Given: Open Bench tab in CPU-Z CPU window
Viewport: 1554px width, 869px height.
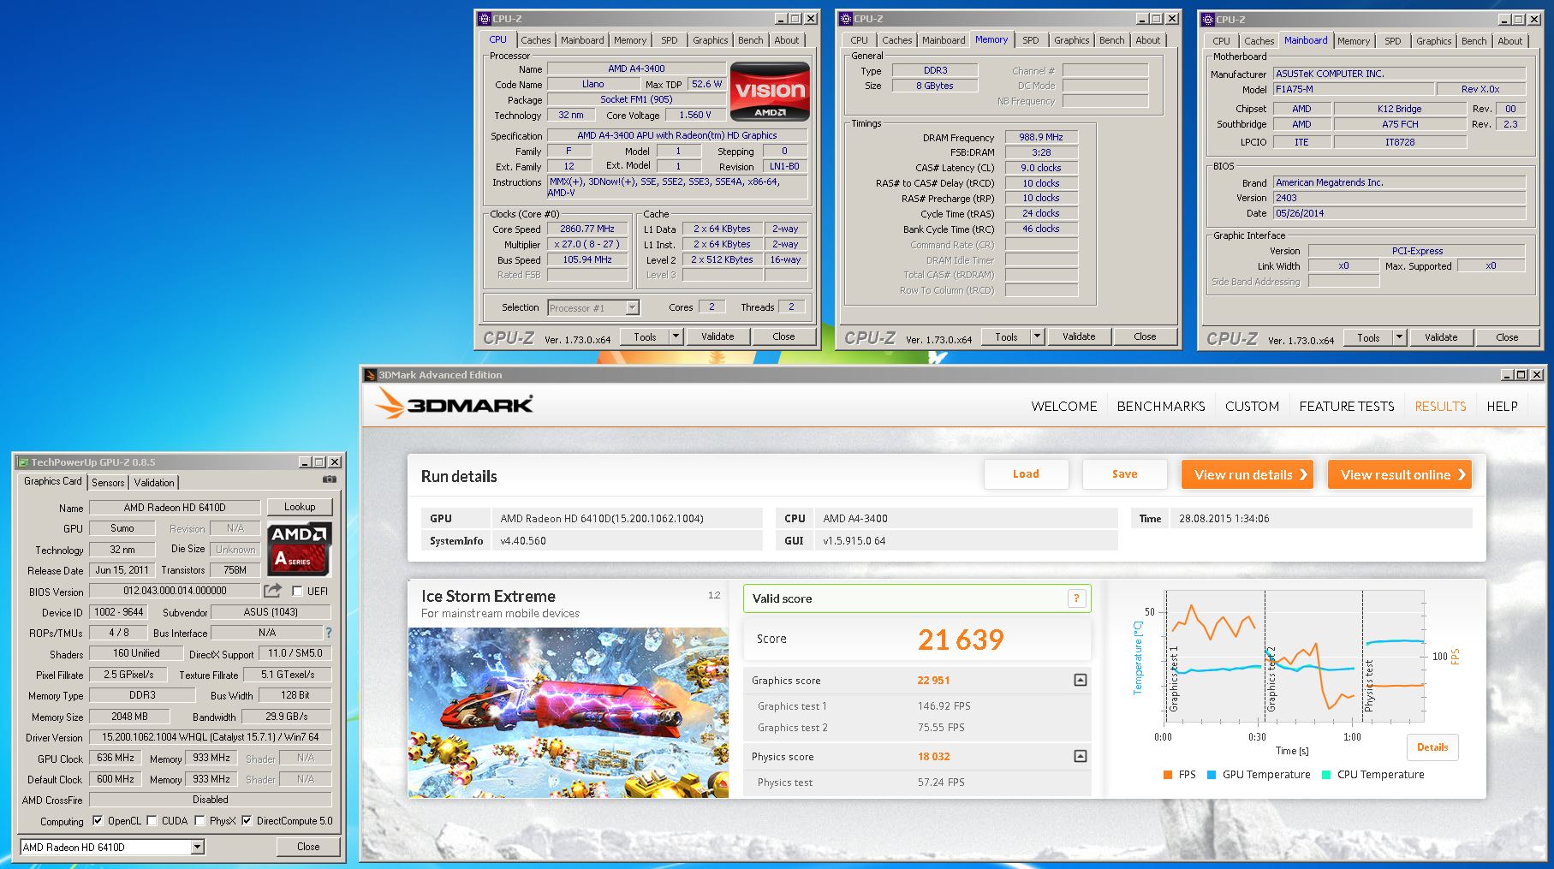Looking at the screenshot, I should pos(751,40).
